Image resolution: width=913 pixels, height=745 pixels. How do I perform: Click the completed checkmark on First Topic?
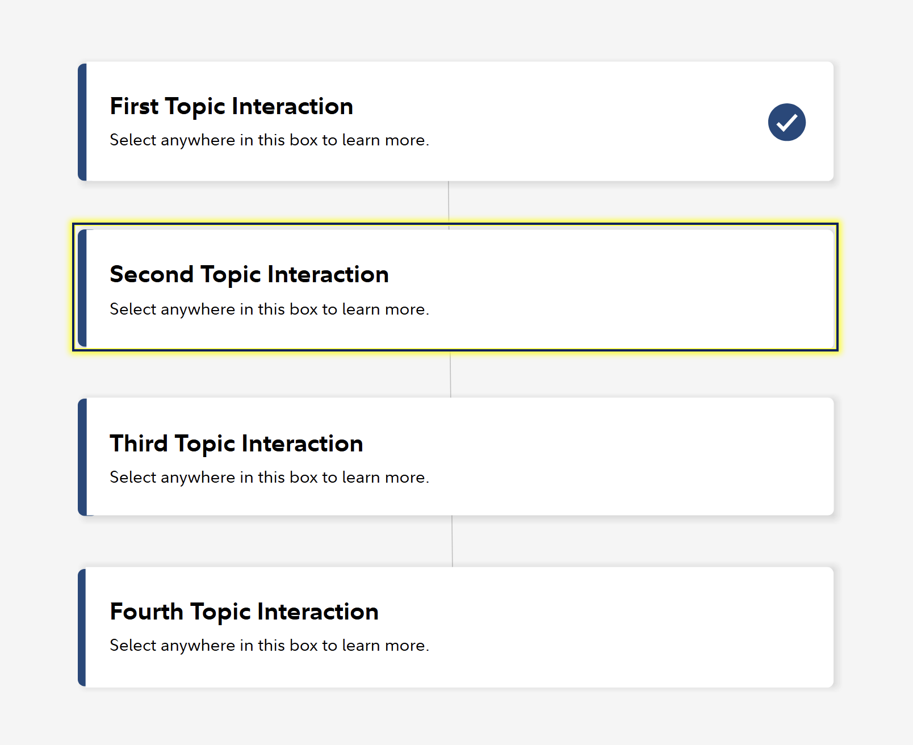pyautogui.click(x=786, y=122)
